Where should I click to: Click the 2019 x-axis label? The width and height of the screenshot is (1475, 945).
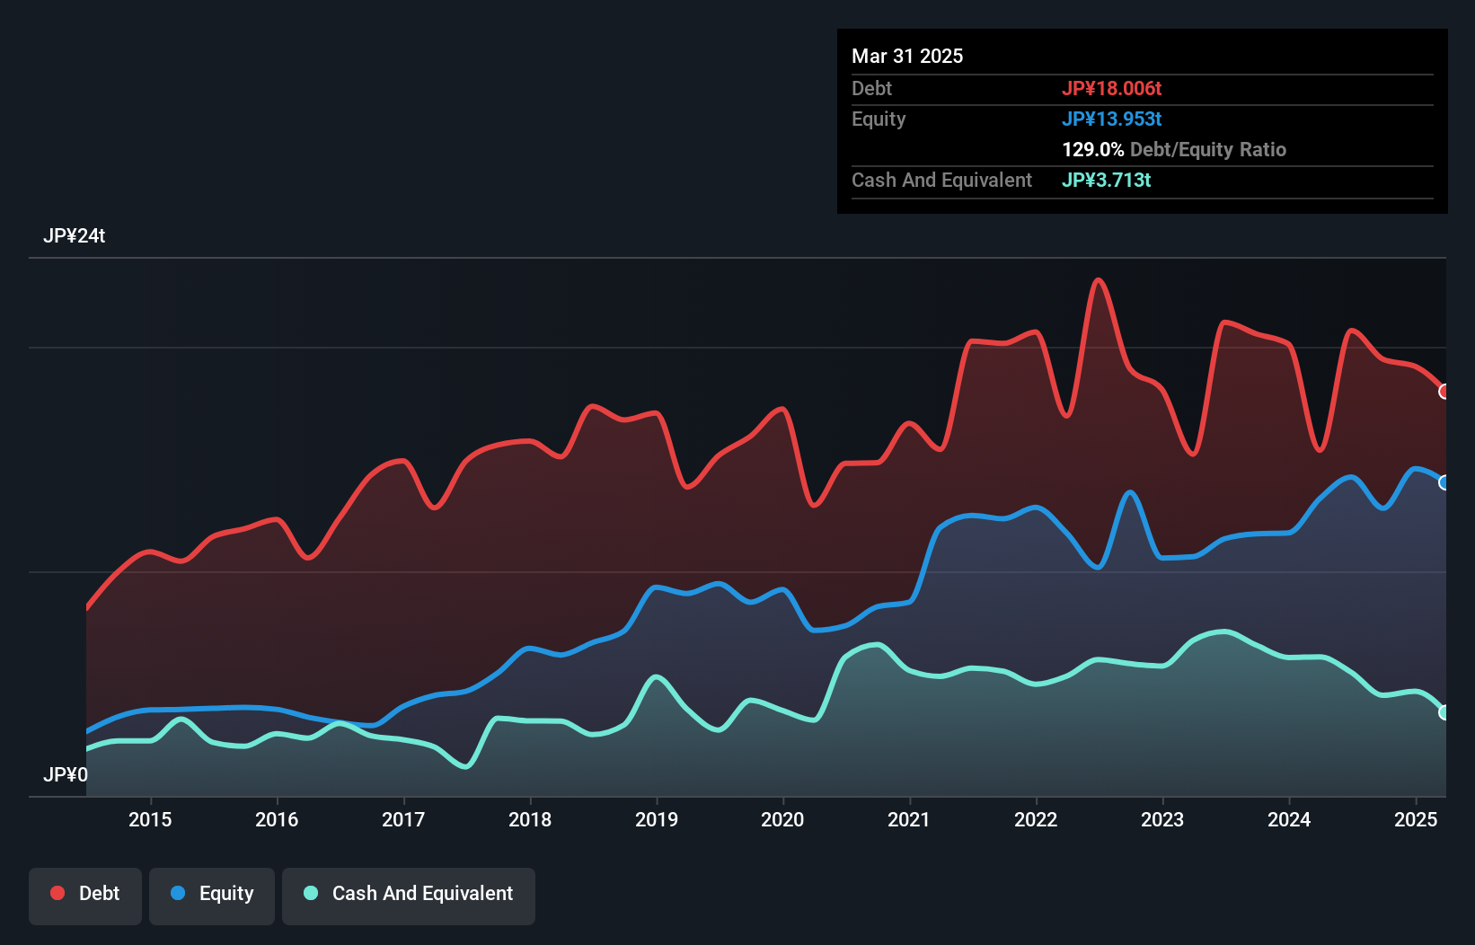click(x=657, y=819)
